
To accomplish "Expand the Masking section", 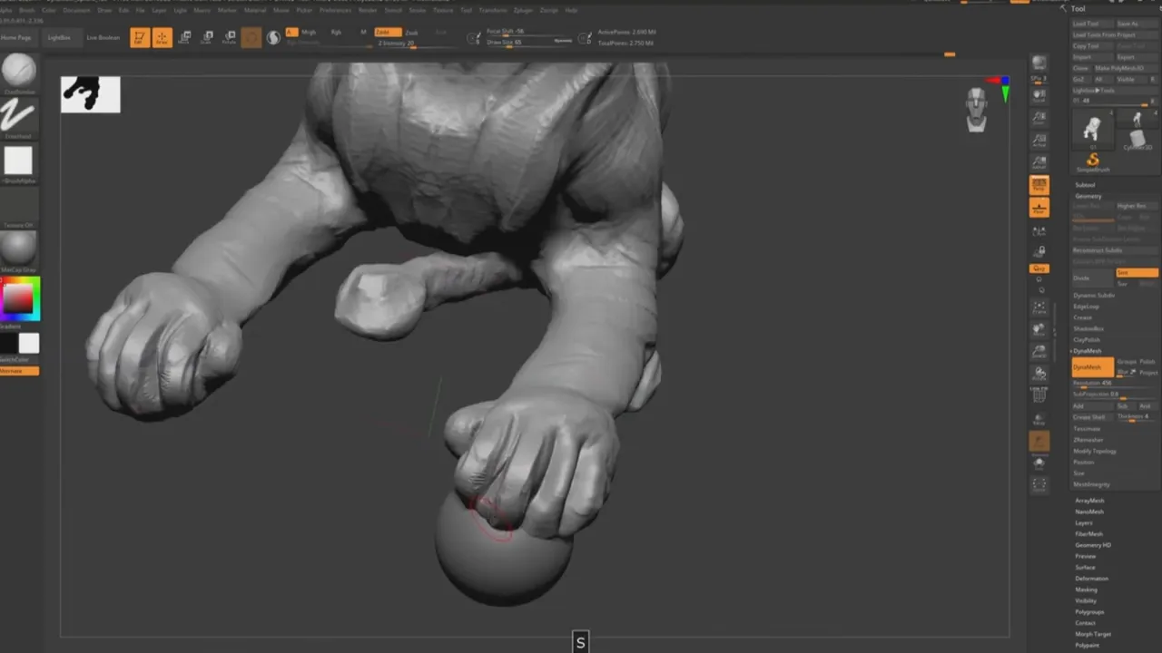I will tap(1087, 590).
